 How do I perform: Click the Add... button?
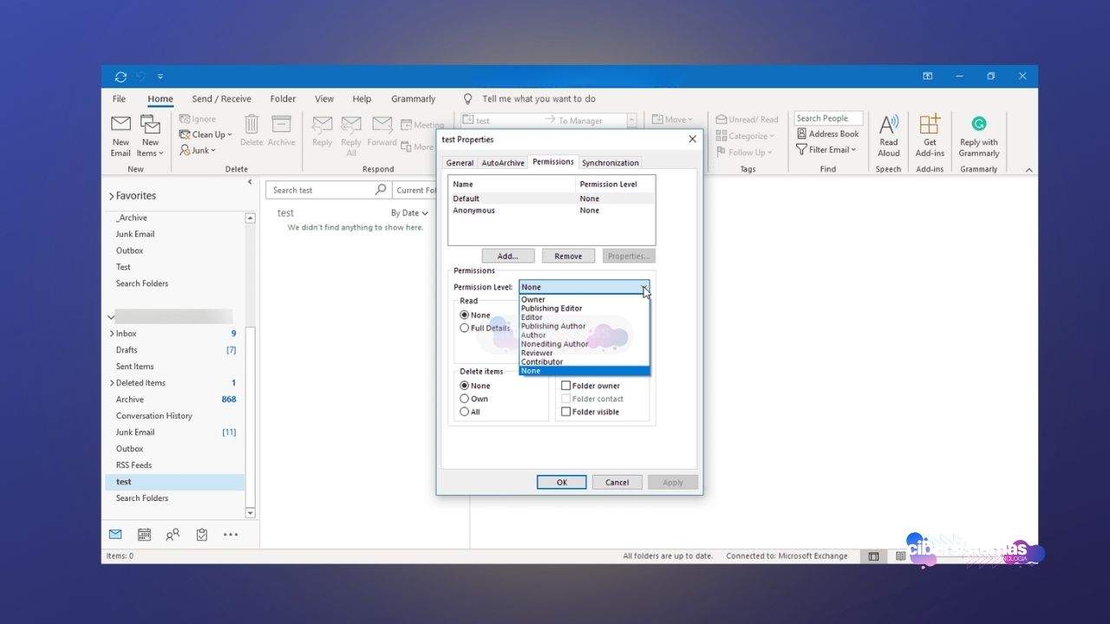coord(508,257)
